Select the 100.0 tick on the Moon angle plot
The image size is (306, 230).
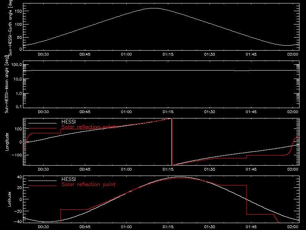coord(16,65)
